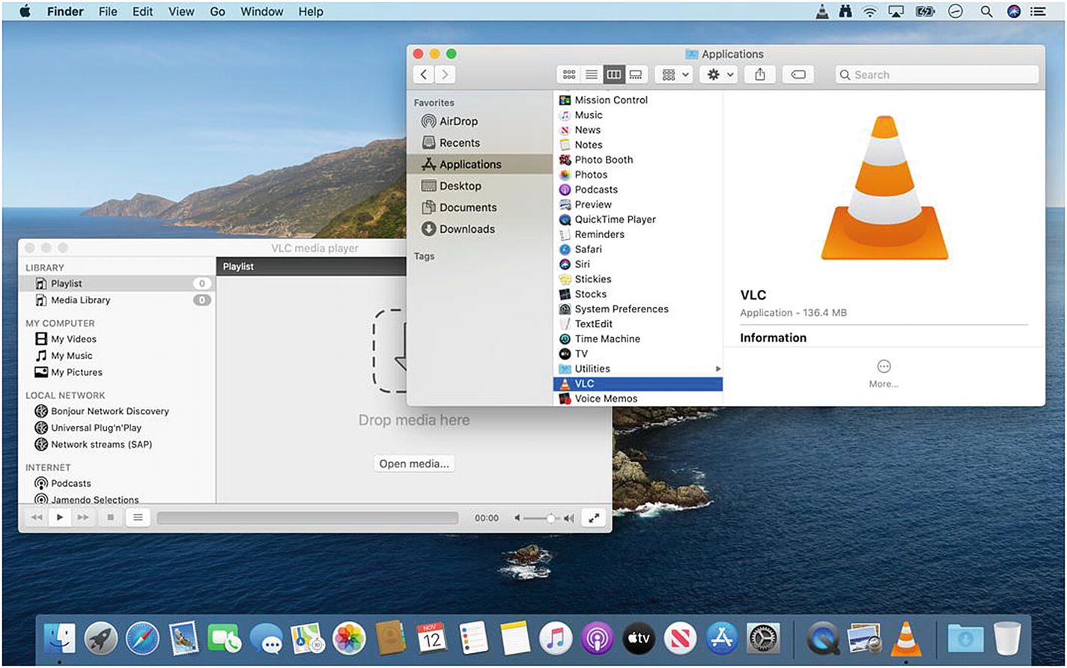The image size is (1067, 668).
Task: Click VLC playback progress bar
Action: click(x=308, y=517)
